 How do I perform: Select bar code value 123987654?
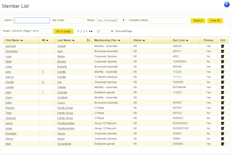(x=179, y=61)
